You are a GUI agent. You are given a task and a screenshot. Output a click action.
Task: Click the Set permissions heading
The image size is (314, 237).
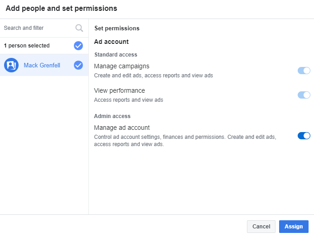117,28
